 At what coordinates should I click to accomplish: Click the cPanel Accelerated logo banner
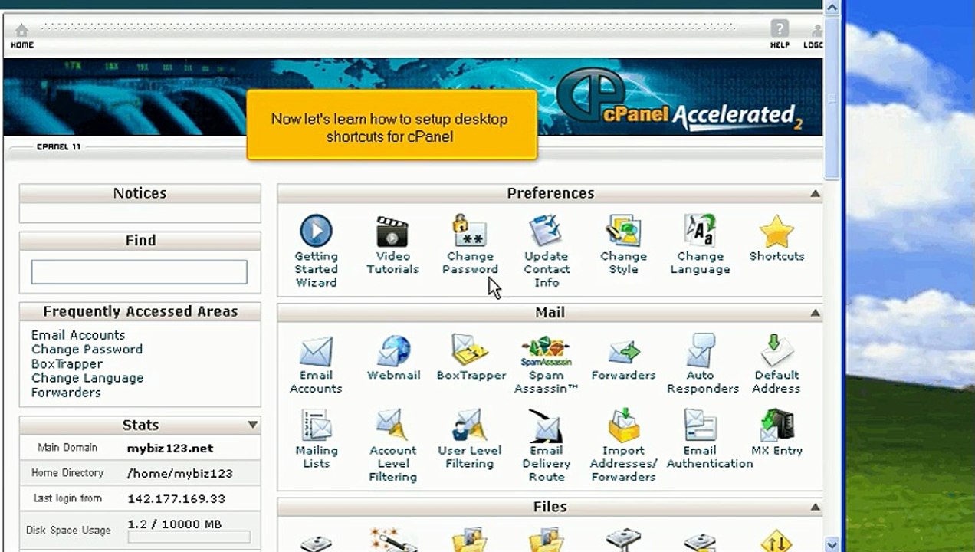click(678, 101)
